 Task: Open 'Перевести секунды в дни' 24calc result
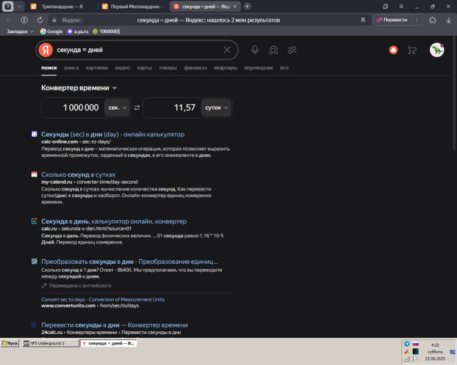[x=115, y=325]
